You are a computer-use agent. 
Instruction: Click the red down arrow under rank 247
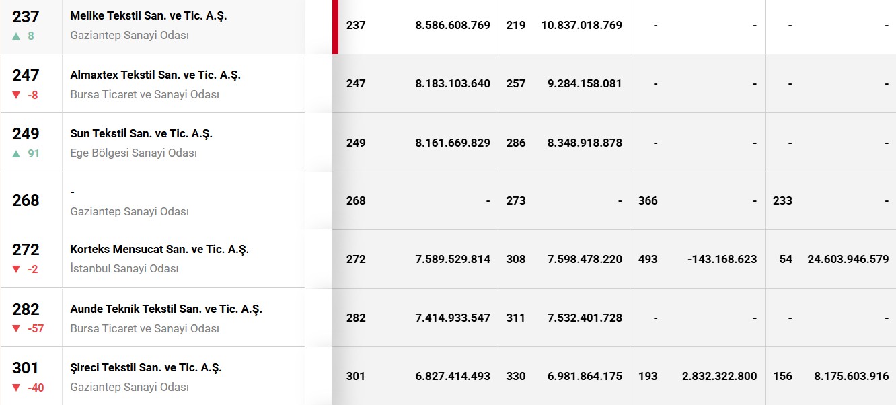point(16,95)
